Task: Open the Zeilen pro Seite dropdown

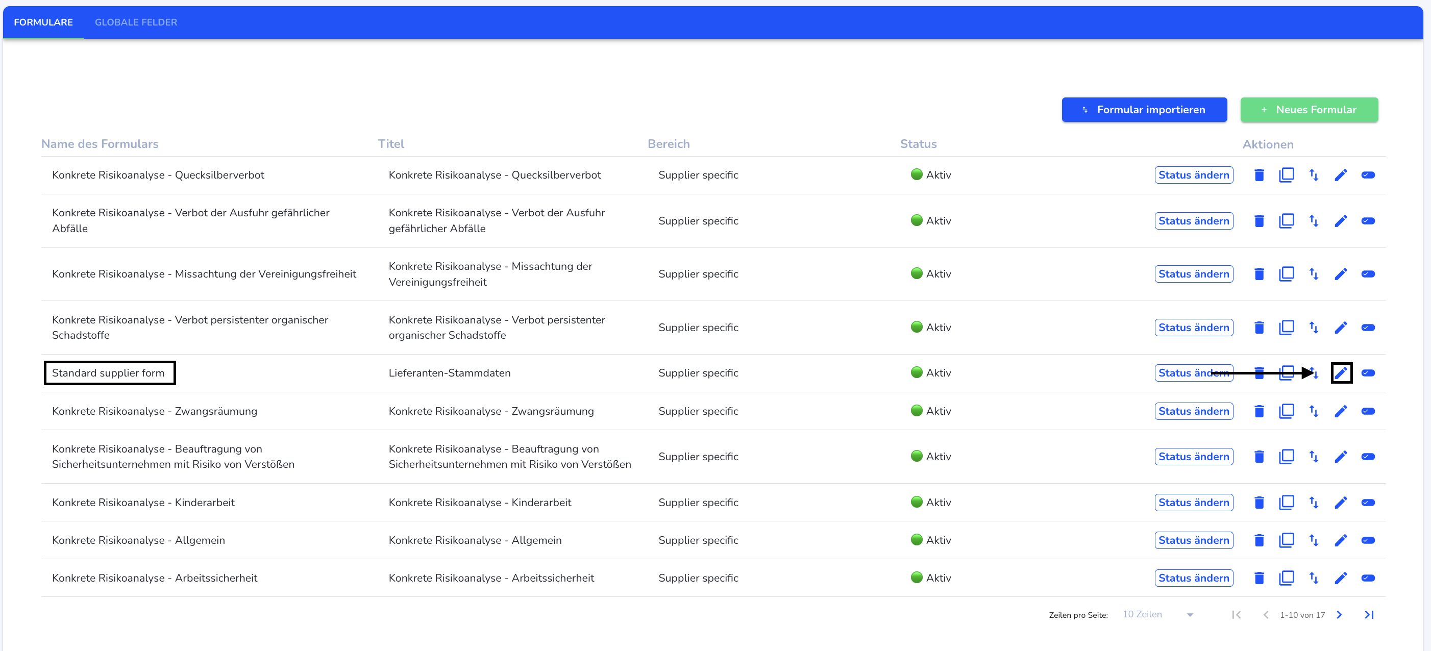Action: pyautogui.click(x=1157, y=614)
